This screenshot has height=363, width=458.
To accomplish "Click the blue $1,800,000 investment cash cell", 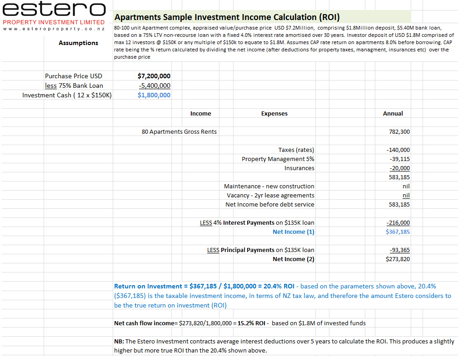I will click(x=154, y=95).
